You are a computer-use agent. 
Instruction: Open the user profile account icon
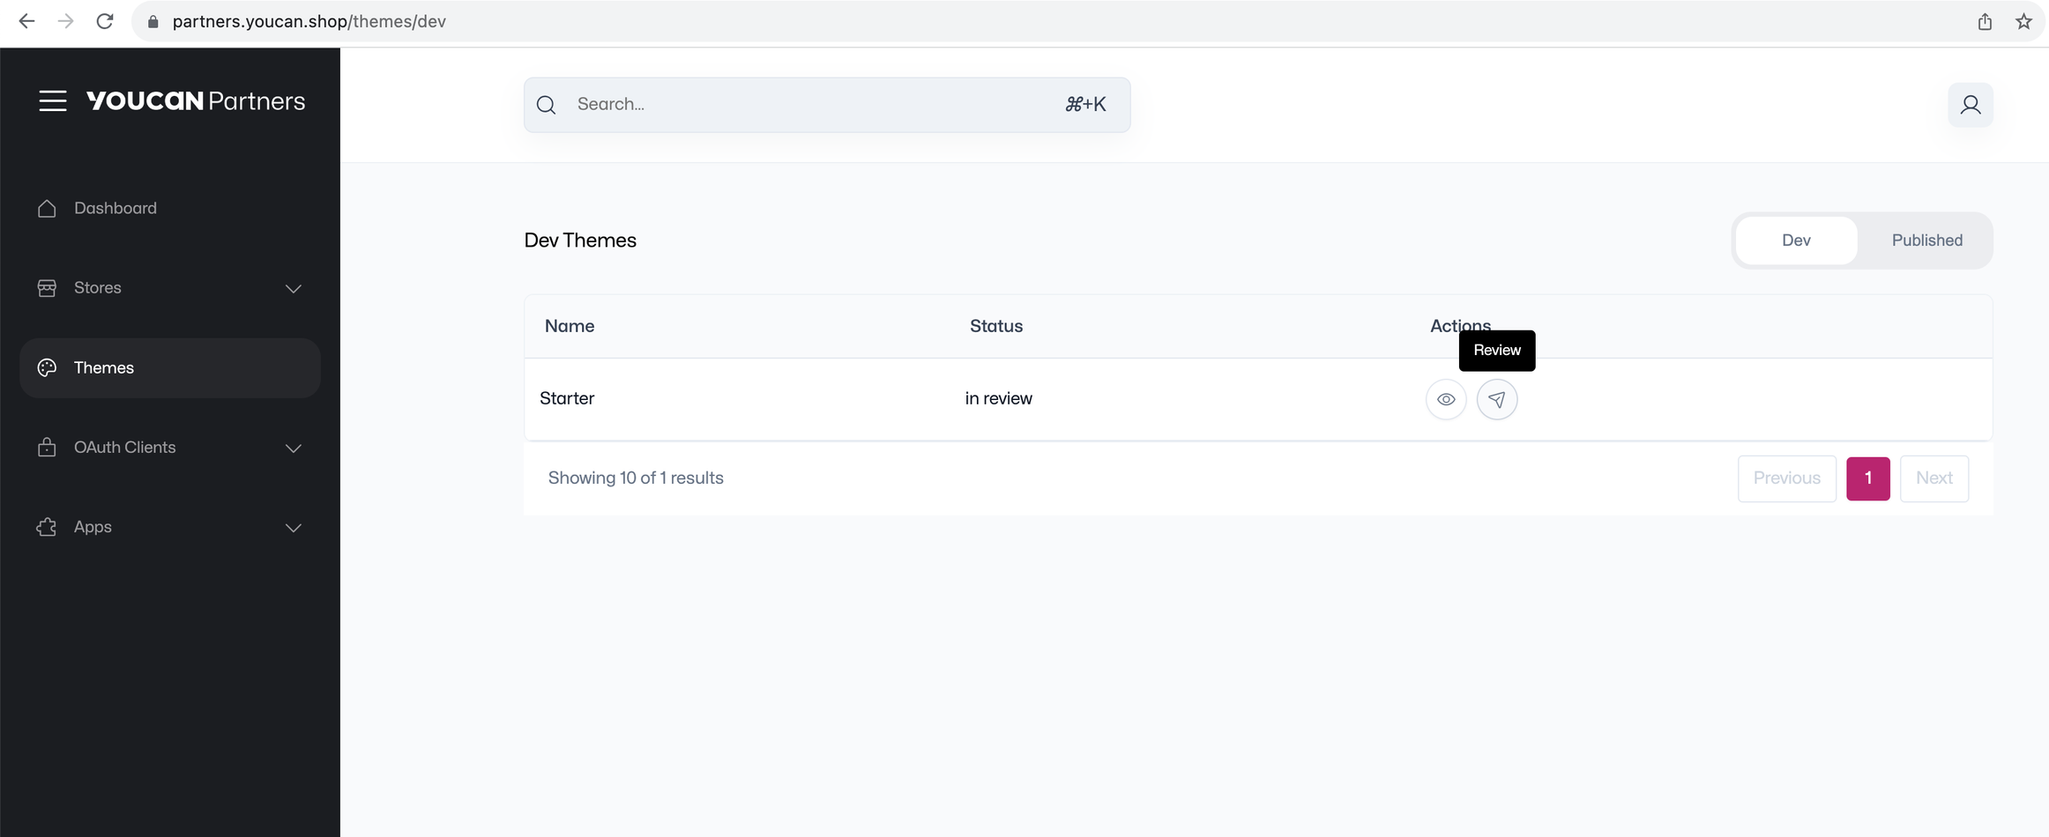tap(1971, 104)
